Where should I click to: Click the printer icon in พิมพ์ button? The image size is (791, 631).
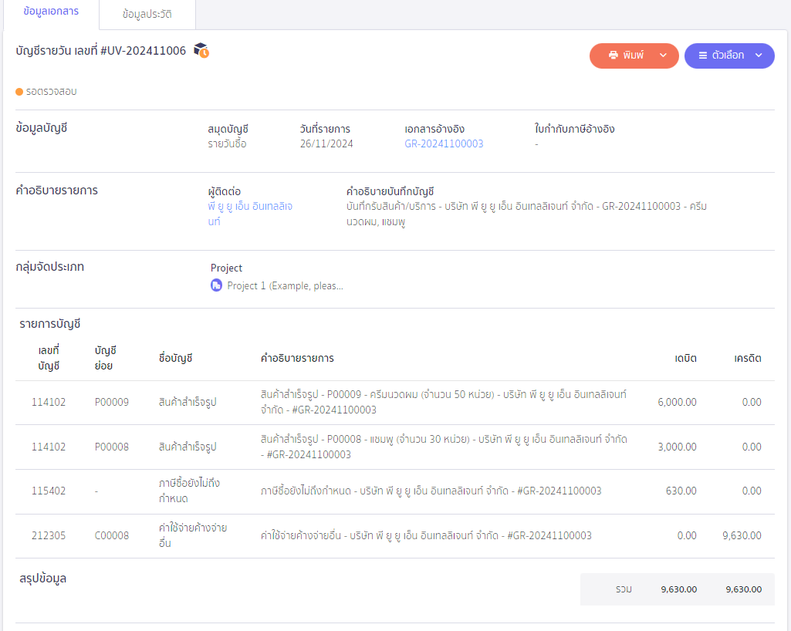click(614, 56)
